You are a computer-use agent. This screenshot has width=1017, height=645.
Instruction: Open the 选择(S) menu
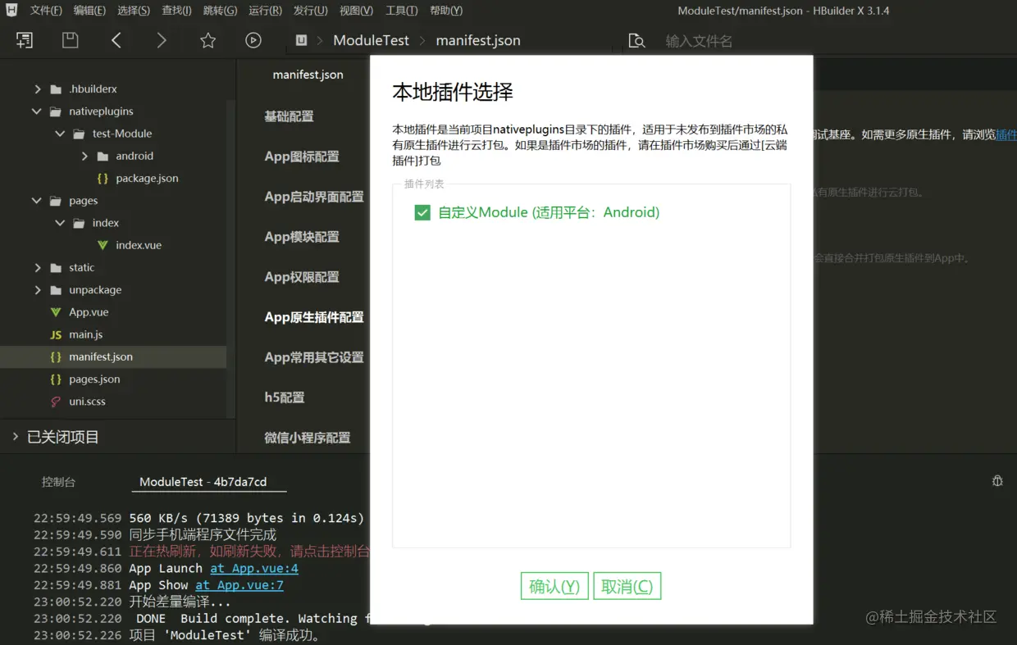click(134, 11)
